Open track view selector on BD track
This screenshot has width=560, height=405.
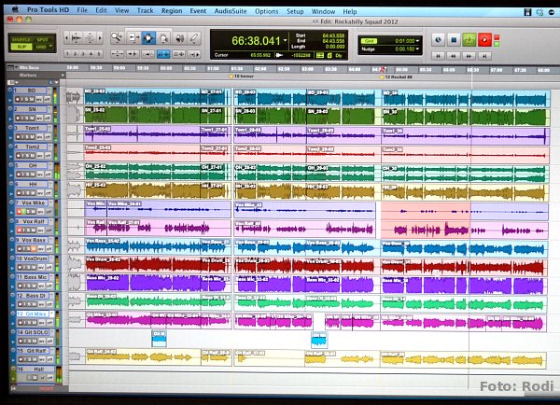click(39, 99)
